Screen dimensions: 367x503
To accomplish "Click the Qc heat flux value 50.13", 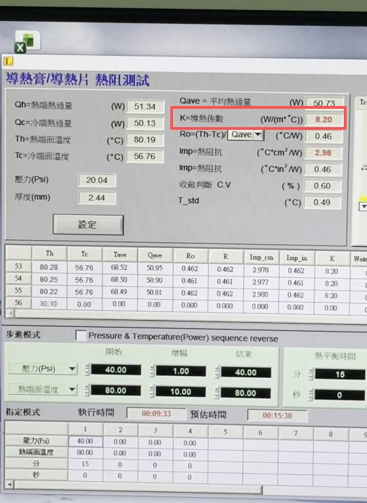I will tap(145, 123).
